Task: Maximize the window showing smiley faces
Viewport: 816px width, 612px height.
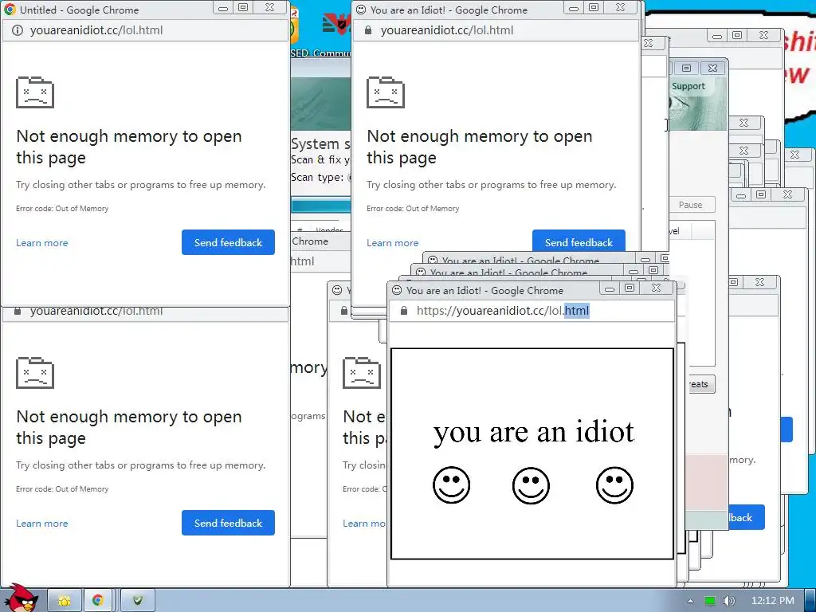Action: click(630, 288)
